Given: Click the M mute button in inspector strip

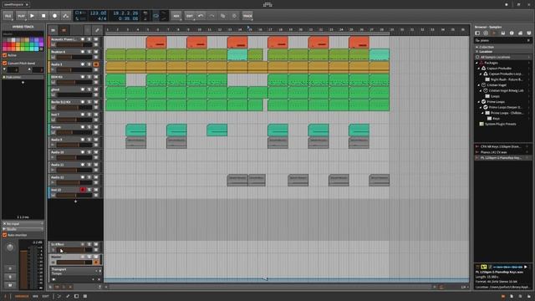Looking at the screenshot, I should pos(10,285).
